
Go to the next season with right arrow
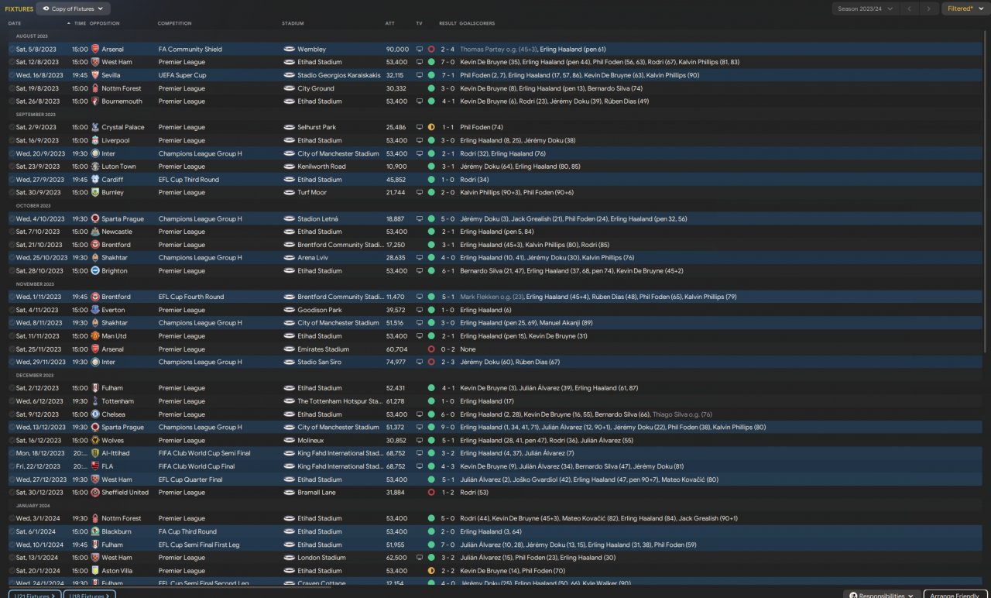(x=928, y=9)
